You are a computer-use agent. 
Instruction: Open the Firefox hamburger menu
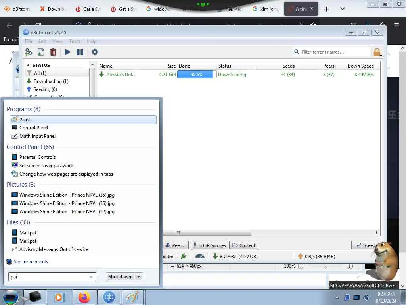click(x=396, y=25)
